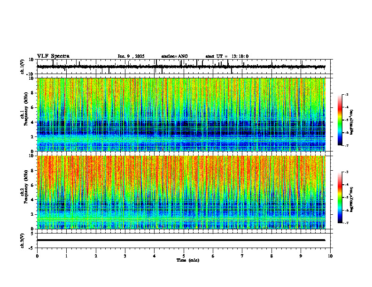Click the 7 tick label on the Time axis
Image resolution: width=372 pixels, height=287 pixels.
pos(242,256)
